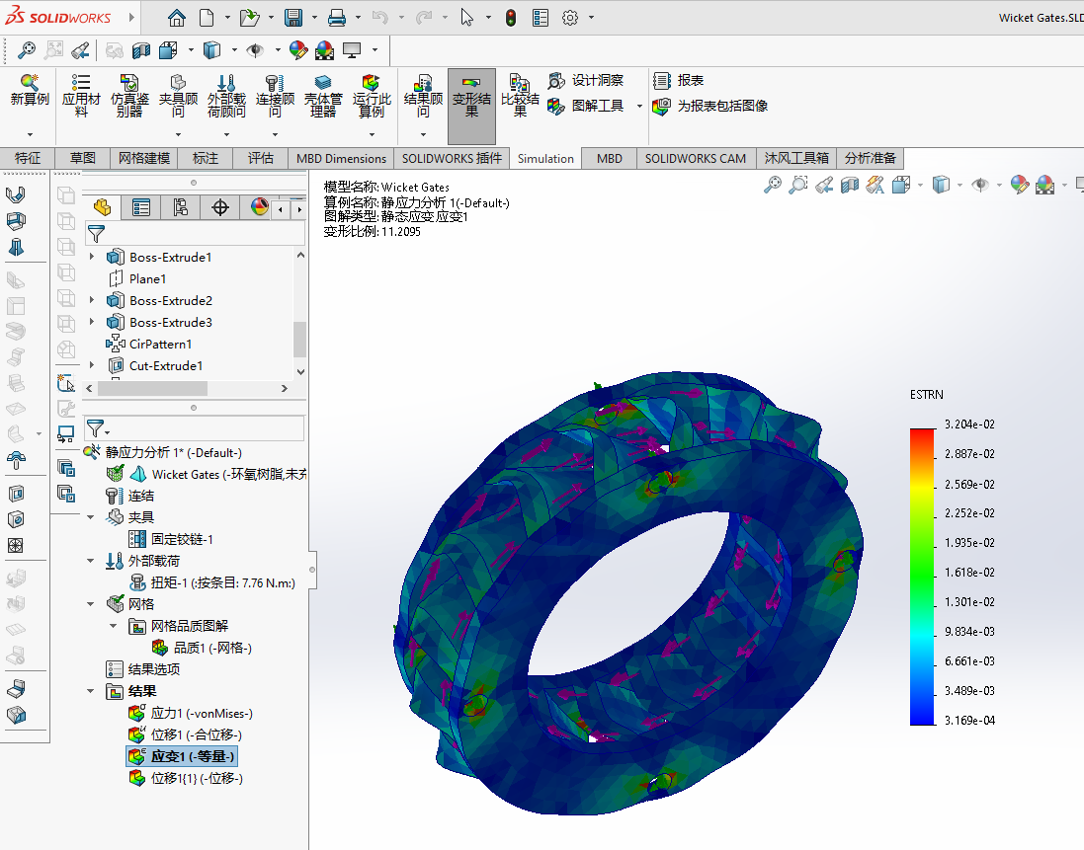The width and height of the screenshot is (1084, 850).
Task: Click the ESTRN color legend bar
Action: 922,577
